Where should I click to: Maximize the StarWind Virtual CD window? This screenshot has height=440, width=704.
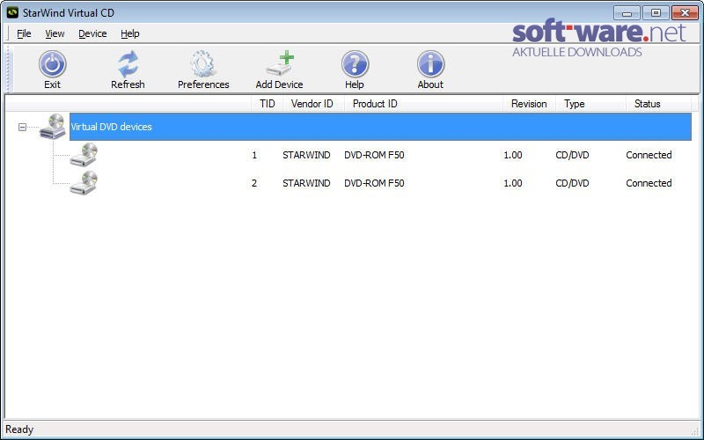[x=656, y=12]
